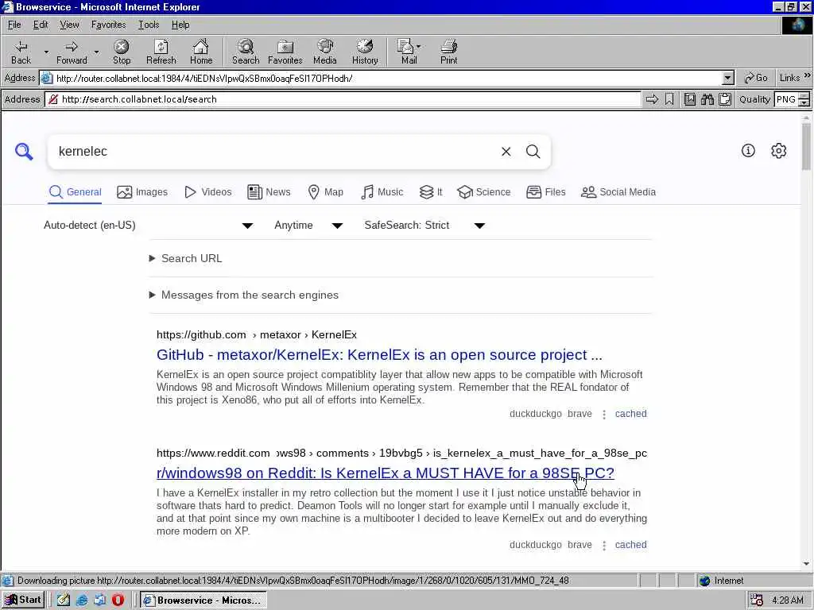Open Auto-detect (en-US) language dropdown
Screen dimensions: 814x610
click(148, 225)
